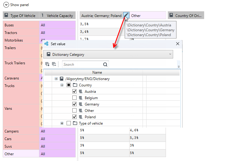
Task: Select the Suvs row label
Action: coord(21,146)
